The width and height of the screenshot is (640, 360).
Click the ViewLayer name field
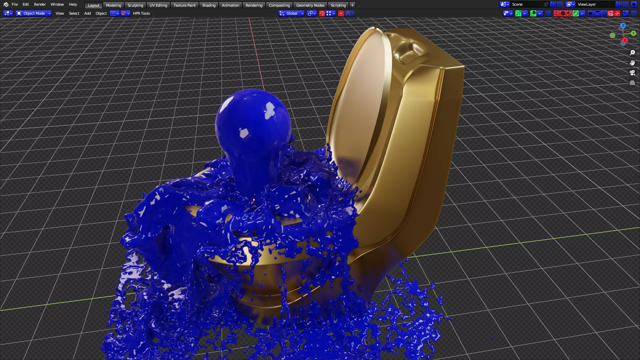(x=595, y=4)
